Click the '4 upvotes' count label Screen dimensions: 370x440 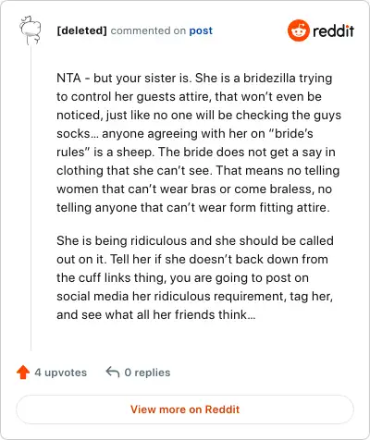click(x=61, y=373)
